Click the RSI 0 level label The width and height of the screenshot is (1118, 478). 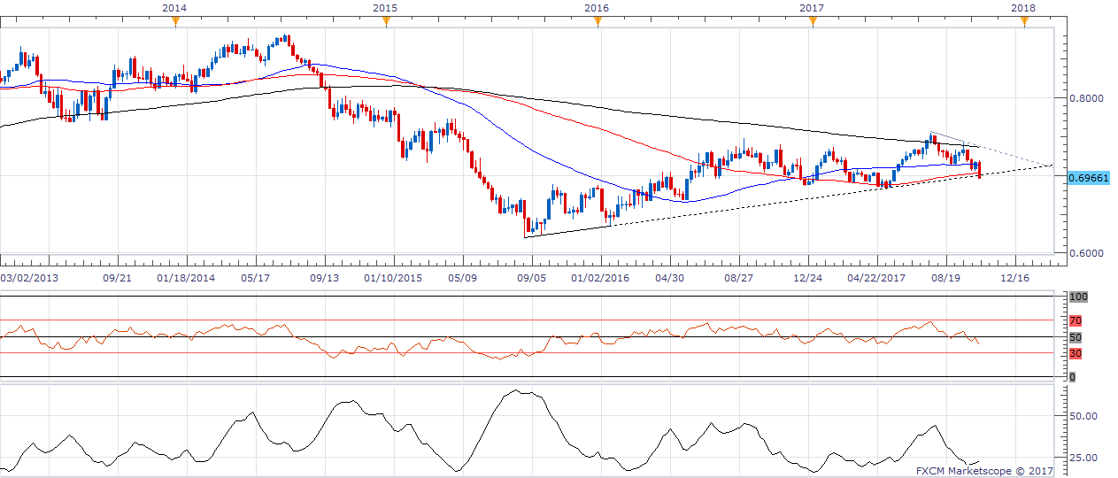point(1072,377)
